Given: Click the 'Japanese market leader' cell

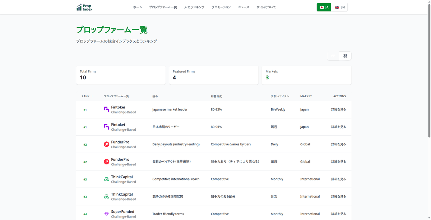Looking at the screenshot, I should point(170,109).
